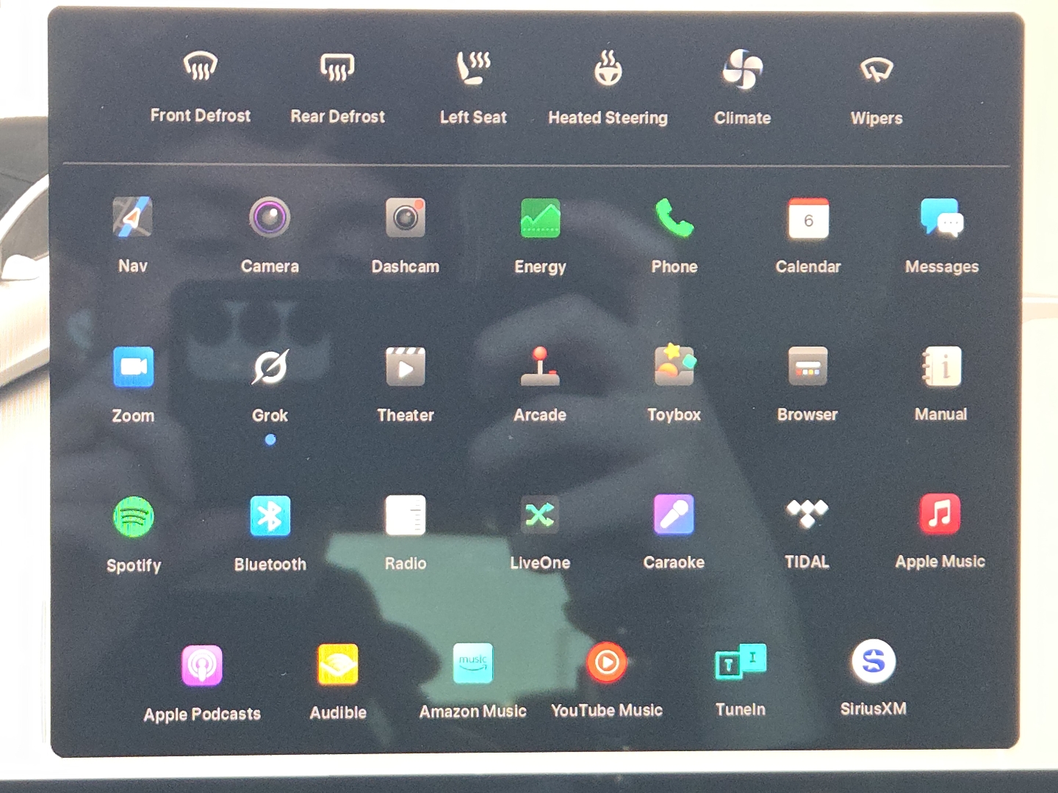Tap the green Phone icon
1058x793 pixels.
(674, 220)
